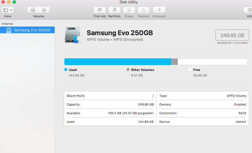Maximize the Disk Utility window with green button

pyautogui.click(x=14, y=2)
